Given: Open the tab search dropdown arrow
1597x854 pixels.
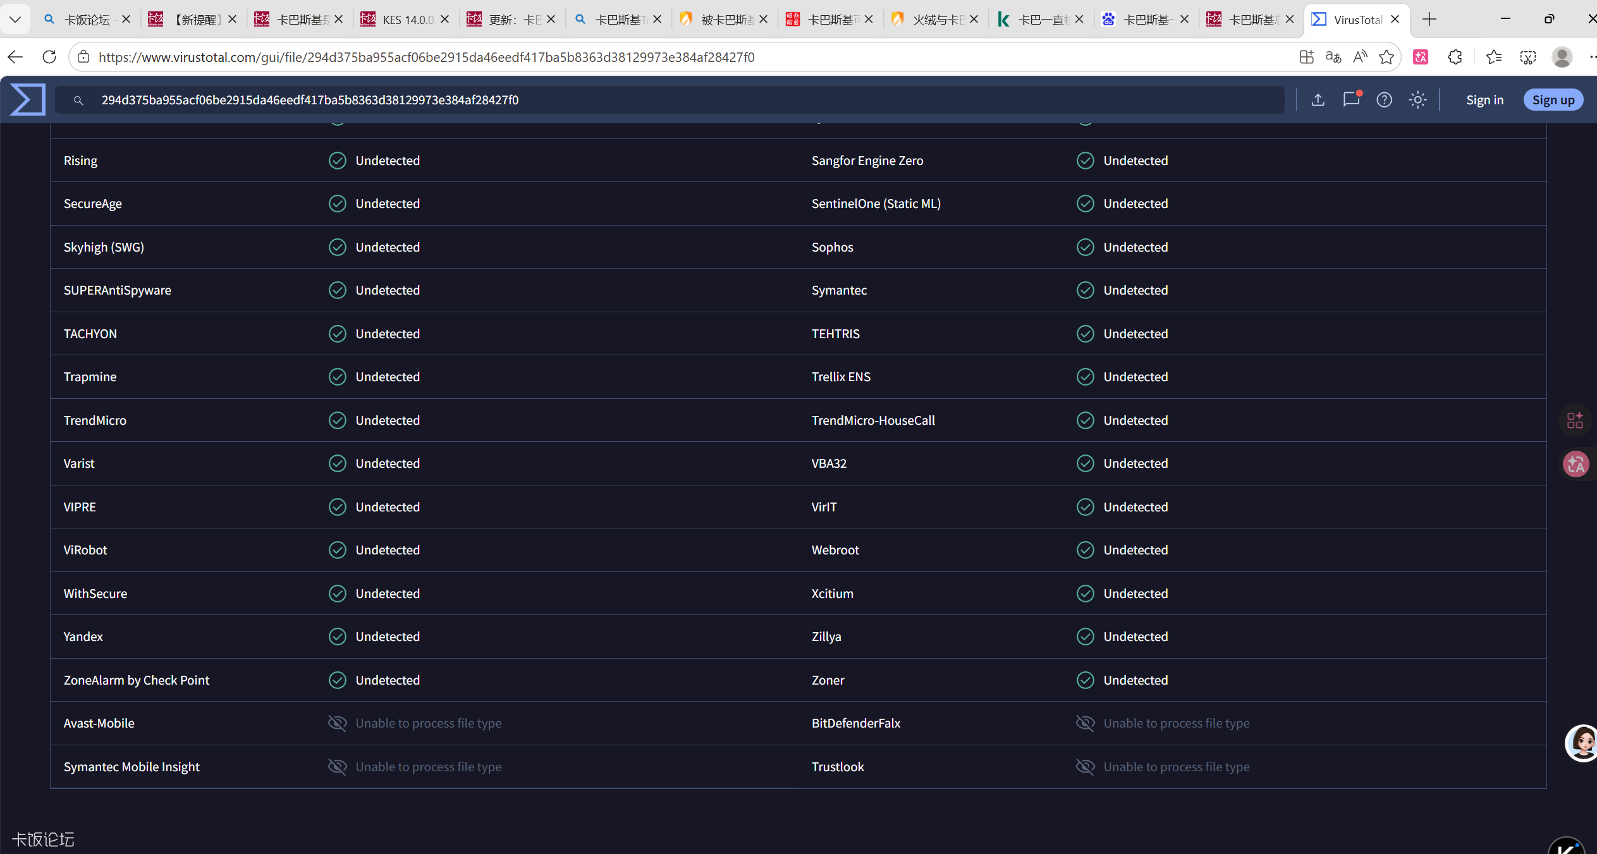Looking at the screenshot, I should pos(15,19).
